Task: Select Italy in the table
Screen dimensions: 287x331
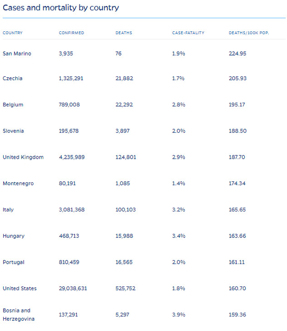Action: tap(8, 210)
